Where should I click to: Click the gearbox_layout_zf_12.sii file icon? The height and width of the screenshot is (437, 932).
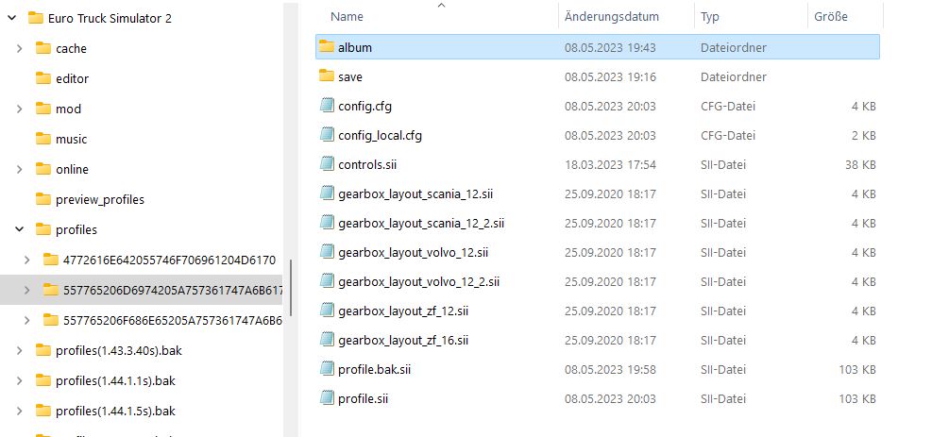coord(327,310)
